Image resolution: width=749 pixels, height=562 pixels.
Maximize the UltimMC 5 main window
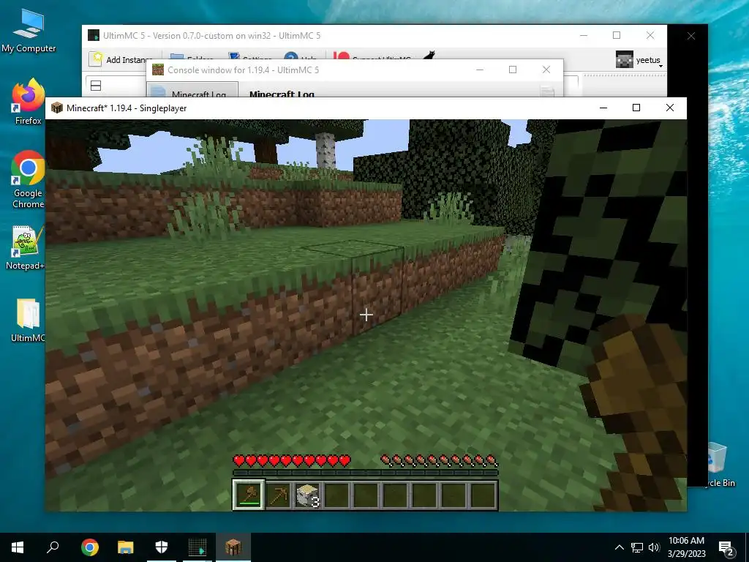[x=617, y=35]
